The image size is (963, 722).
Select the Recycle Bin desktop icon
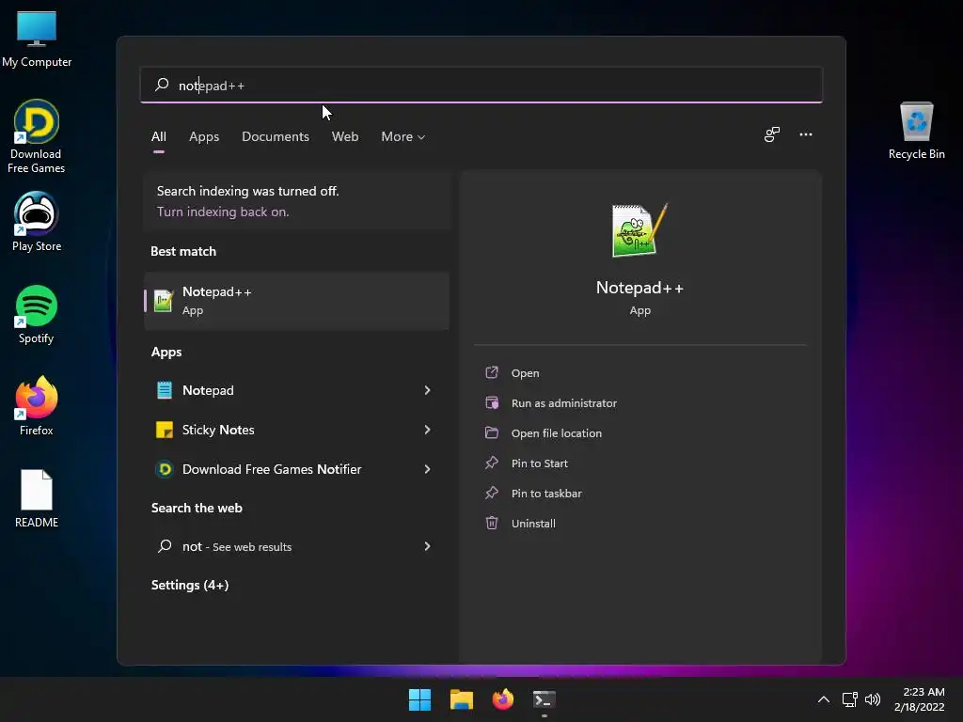click(x=916, y=130)
